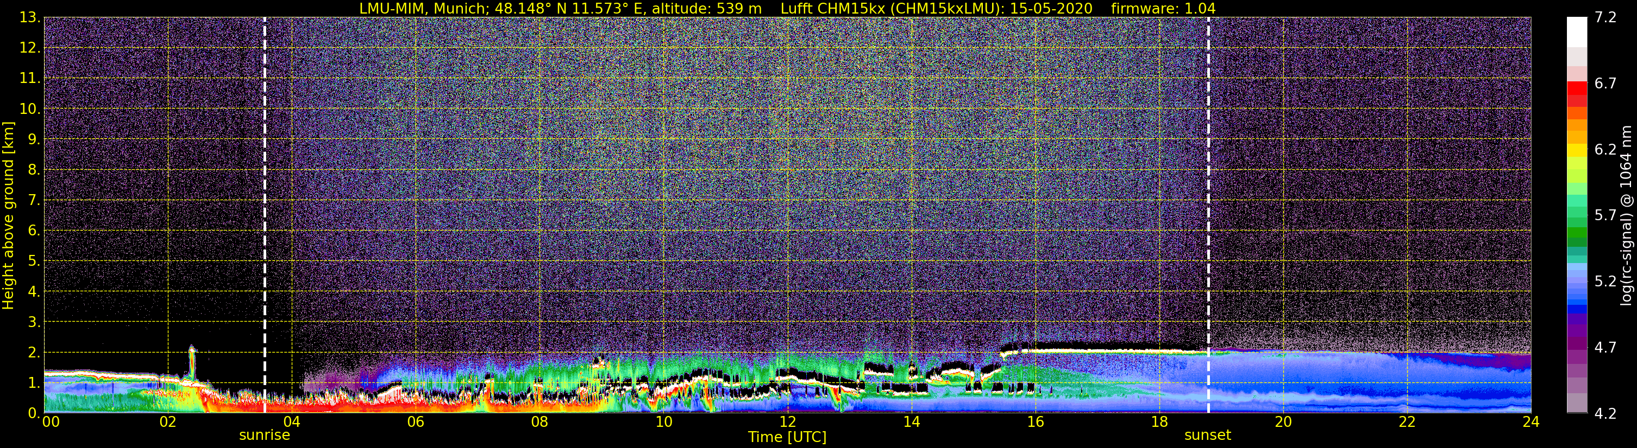Click the height axis tick label 5
The image size is (1637, 448).
pyautogui.click(x=33, y=261)
